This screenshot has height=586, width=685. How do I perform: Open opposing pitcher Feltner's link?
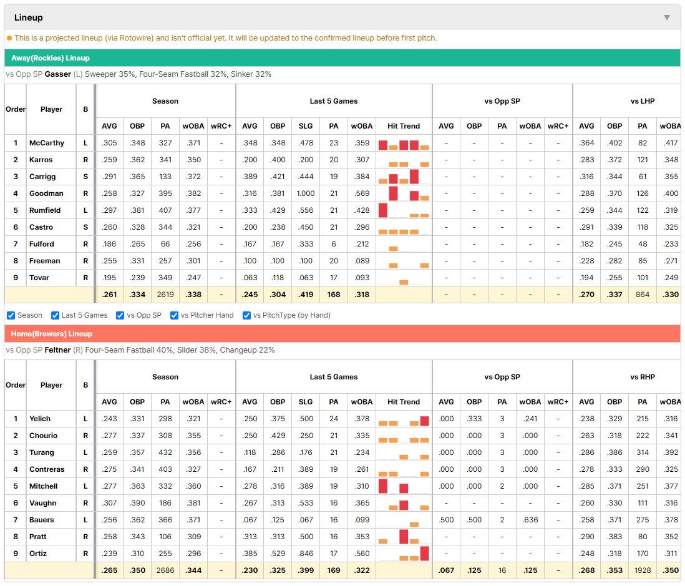point(57,350)
